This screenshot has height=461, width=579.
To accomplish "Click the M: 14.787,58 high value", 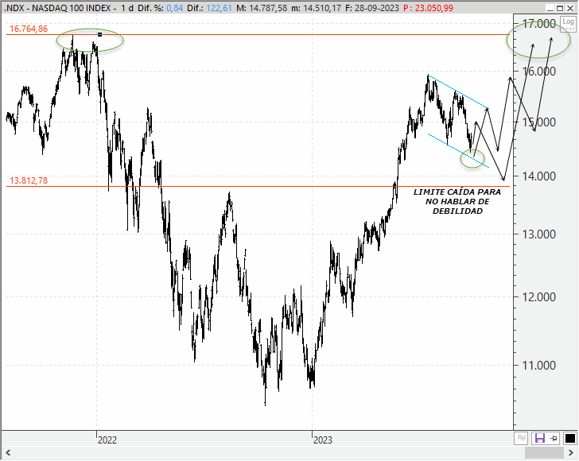I will 262,8.
